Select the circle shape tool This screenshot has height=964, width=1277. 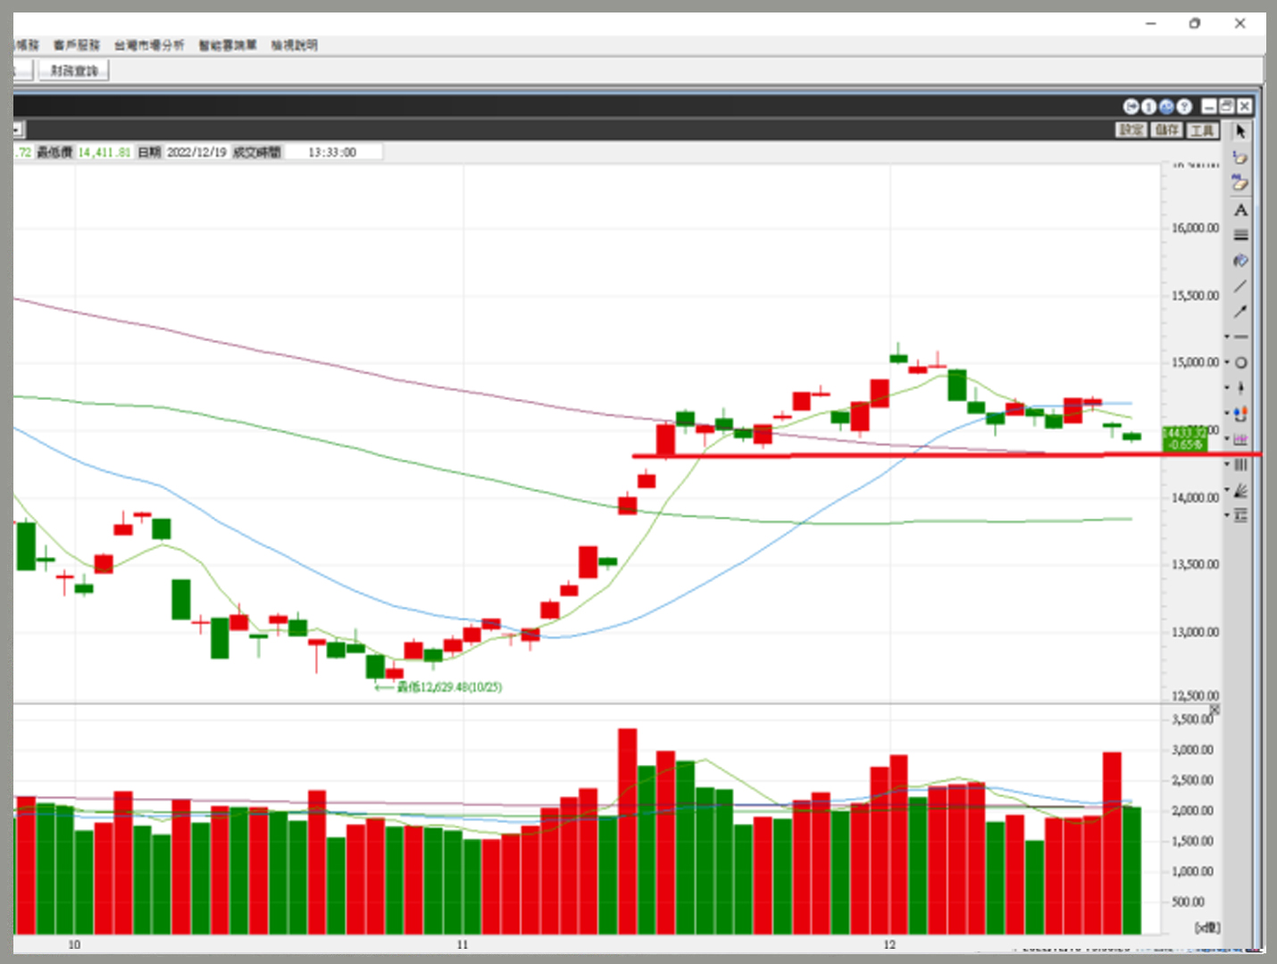1241,363
